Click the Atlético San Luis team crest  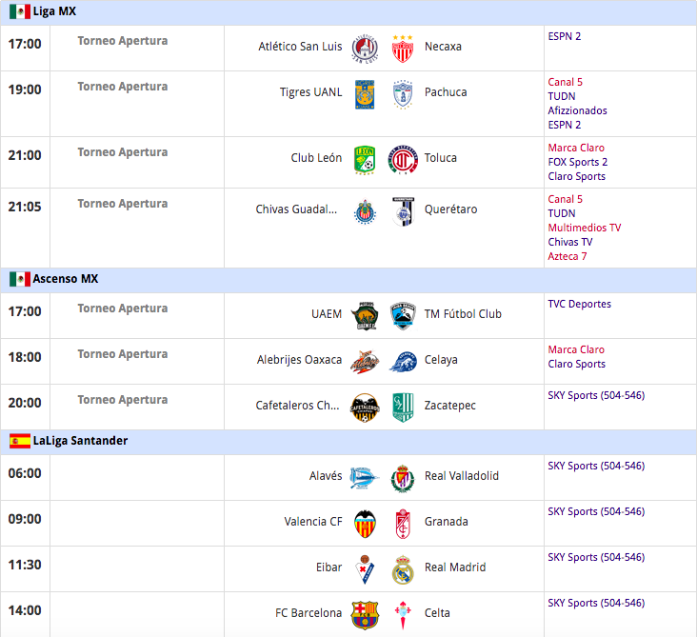(x=365, y=48)
